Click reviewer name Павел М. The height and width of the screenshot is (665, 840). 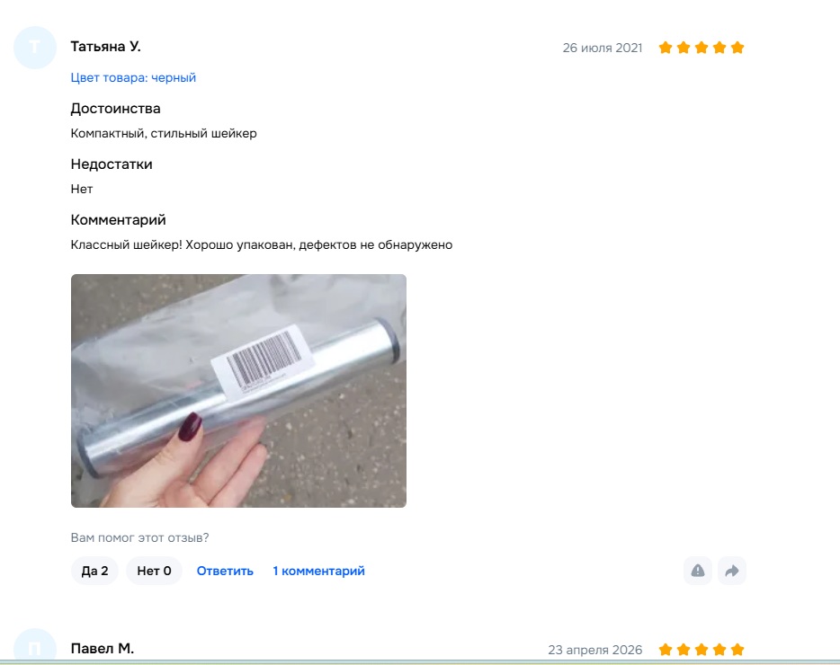pyautogui.click(x=103, y=649)
